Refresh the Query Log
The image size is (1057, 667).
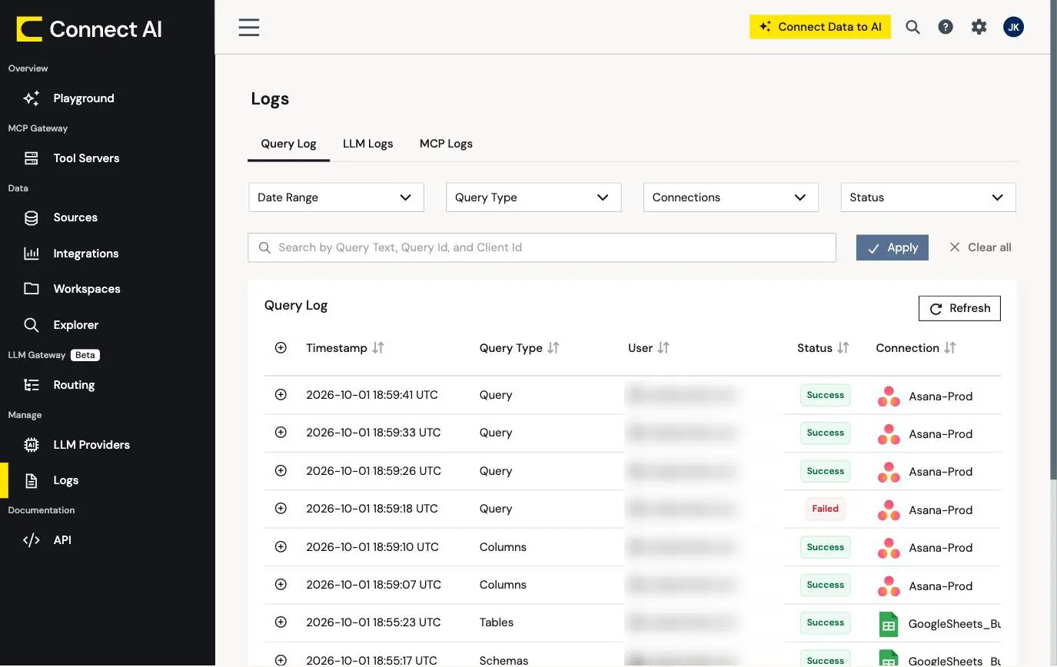point(959,308)
